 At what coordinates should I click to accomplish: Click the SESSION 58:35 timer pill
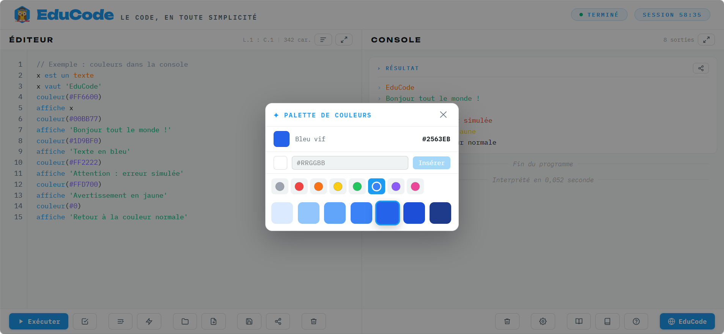[672, 15]
